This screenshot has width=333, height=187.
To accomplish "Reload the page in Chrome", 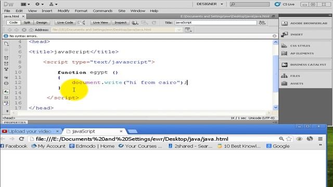I will pos(21,139).
